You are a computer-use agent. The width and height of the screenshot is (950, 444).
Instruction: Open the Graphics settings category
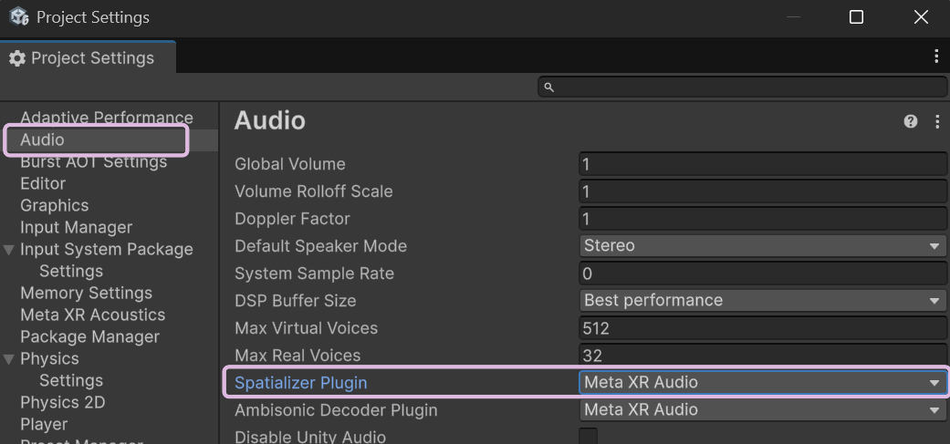tap(55, 206)
